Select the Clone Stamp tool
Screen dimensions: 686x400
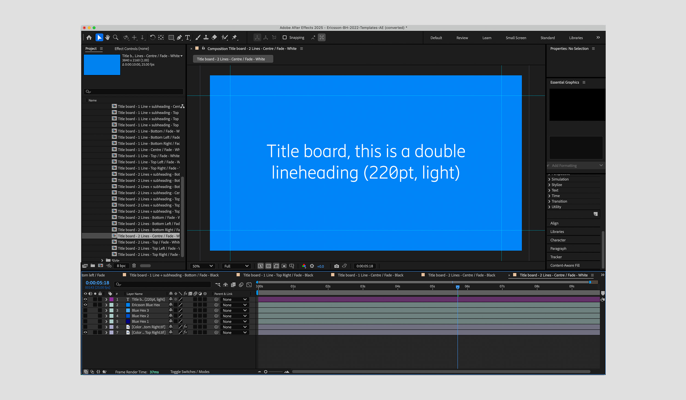coord(206,38)
